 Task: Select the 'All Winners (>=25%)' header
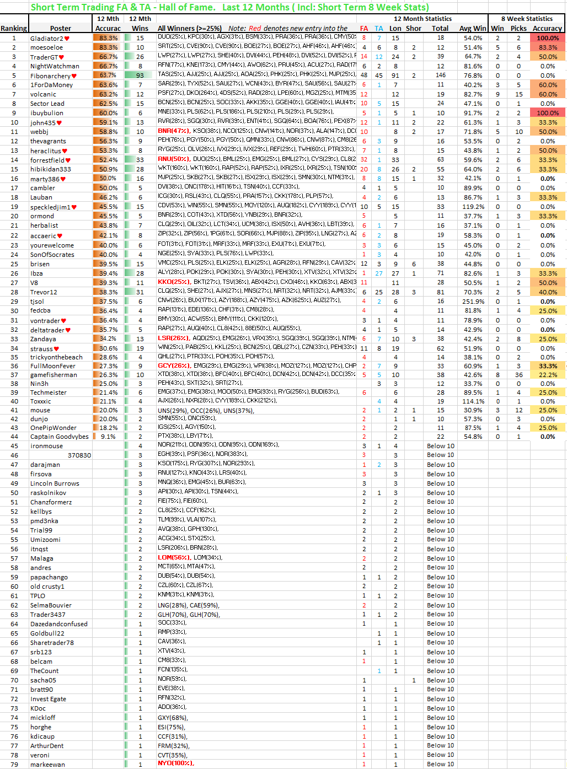(190, 29)
